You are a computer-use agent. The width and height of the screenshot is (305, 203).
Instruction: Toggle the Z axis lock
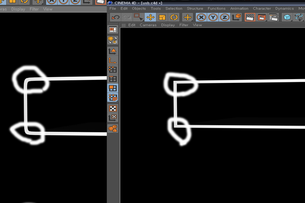click(225, 17)
